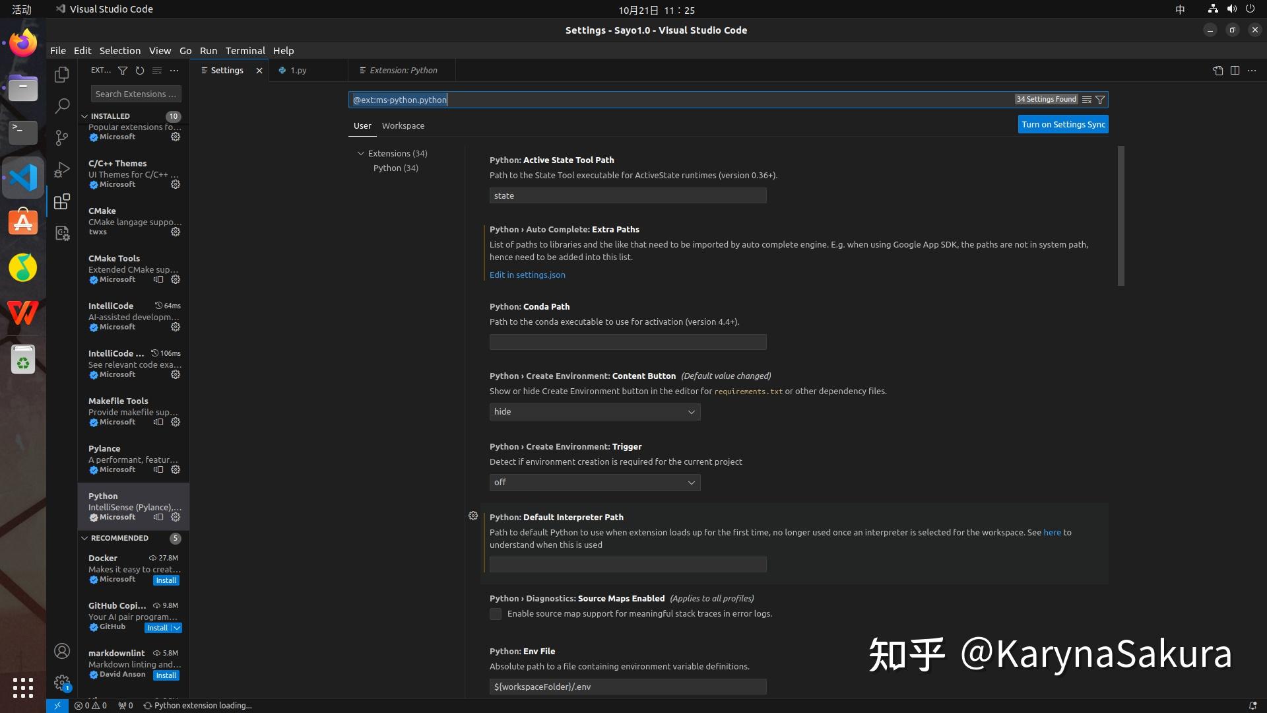Screen dimensions: 1267x713
Task: Switch to the Workspace settings tab
Action: [x=403, y=125]
